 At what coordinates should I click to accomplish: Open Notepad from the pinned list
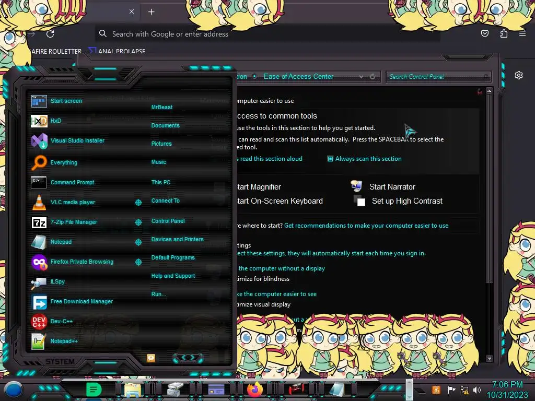39,242
